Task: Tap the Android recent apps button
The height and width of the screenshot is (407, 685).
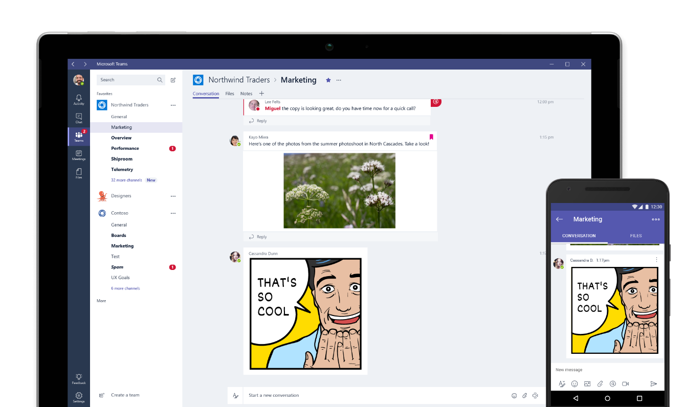Action: 639,398
